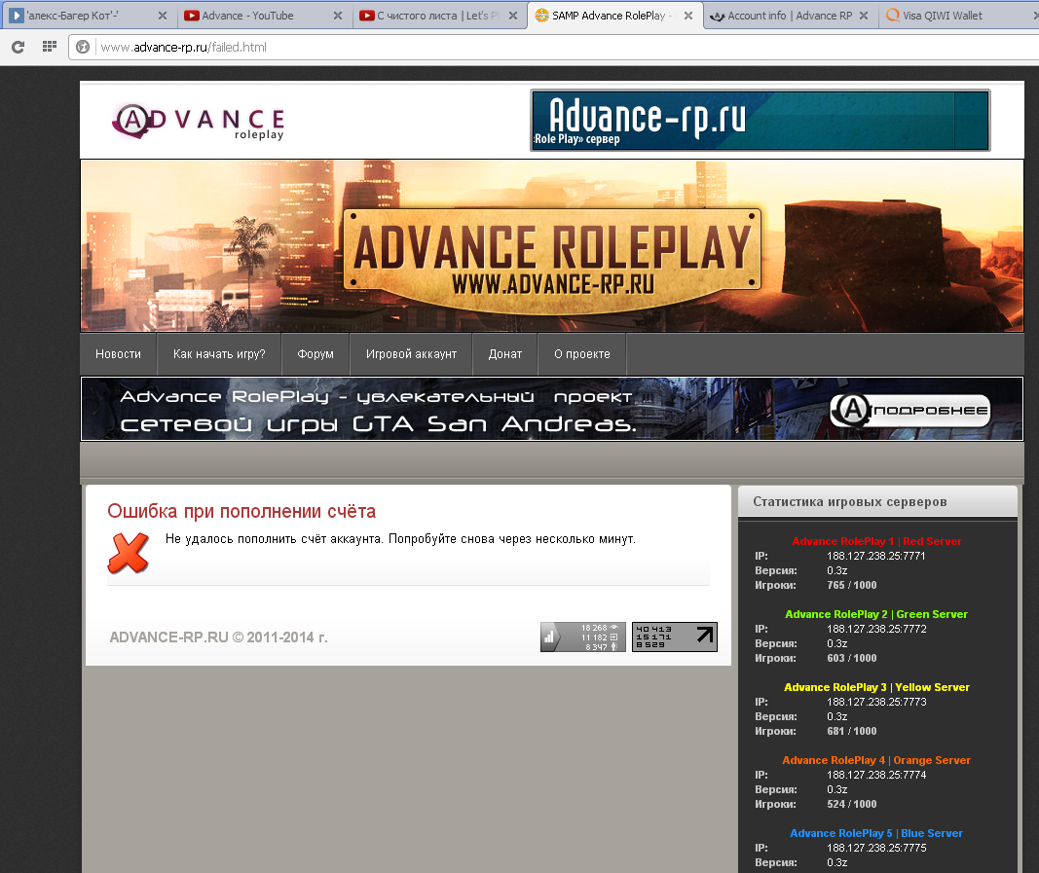
Task: Close the Advance - YouTube tab
Action: point(338,16)
